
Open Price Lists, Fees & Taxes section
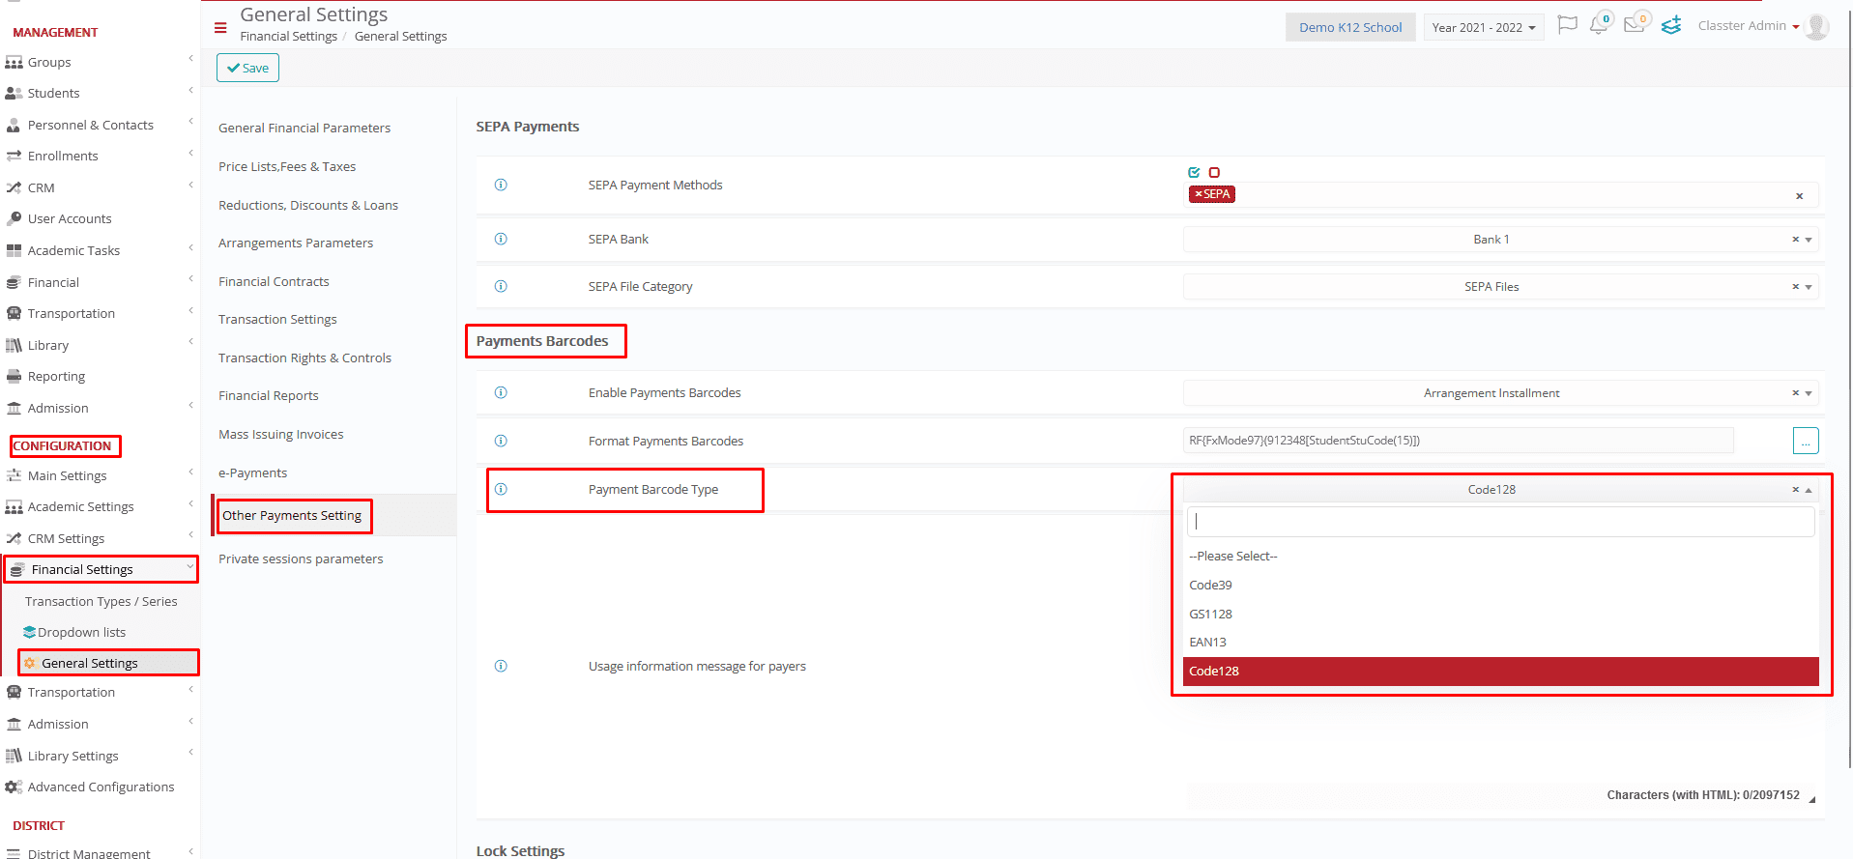point(287,166)
